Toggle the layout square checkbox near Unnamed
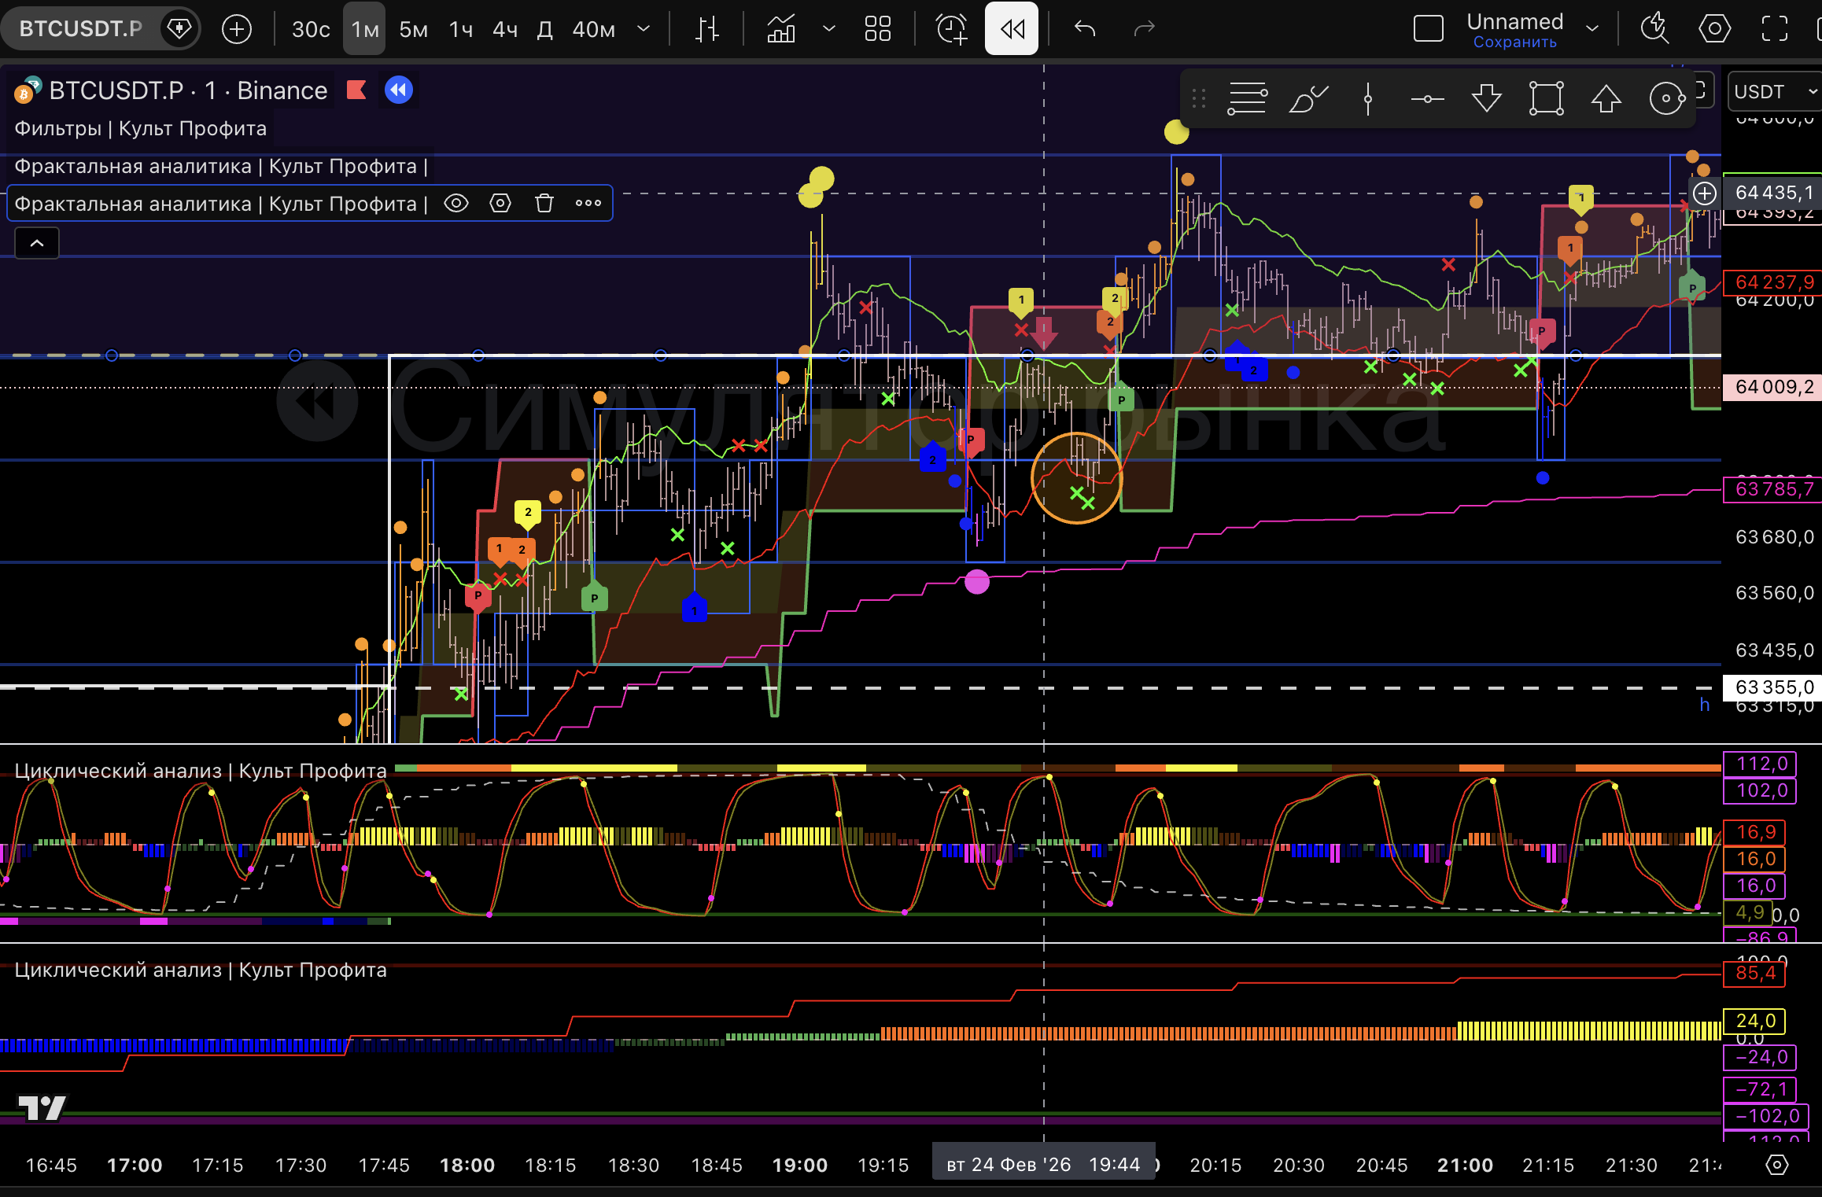 click(1428, 29)
